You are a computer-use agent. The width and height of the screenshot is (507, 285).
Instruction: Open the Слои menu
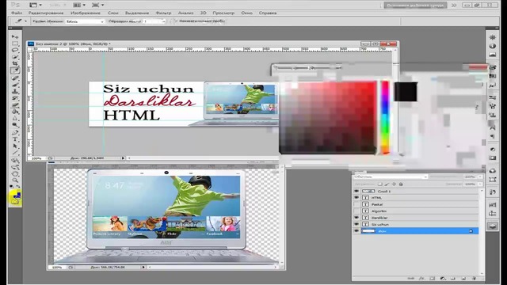(112, 13)
